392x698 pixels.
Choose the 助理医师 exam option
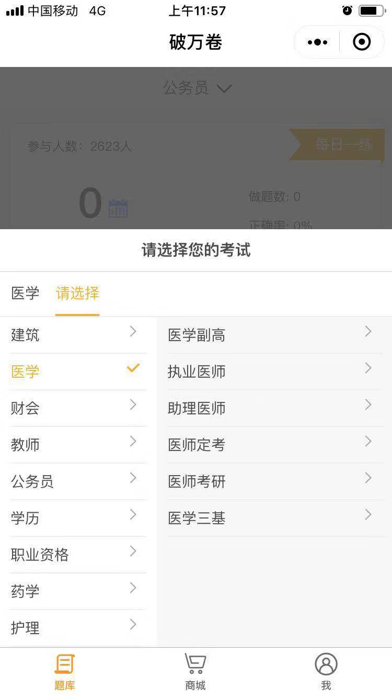(x=276, y=408)
